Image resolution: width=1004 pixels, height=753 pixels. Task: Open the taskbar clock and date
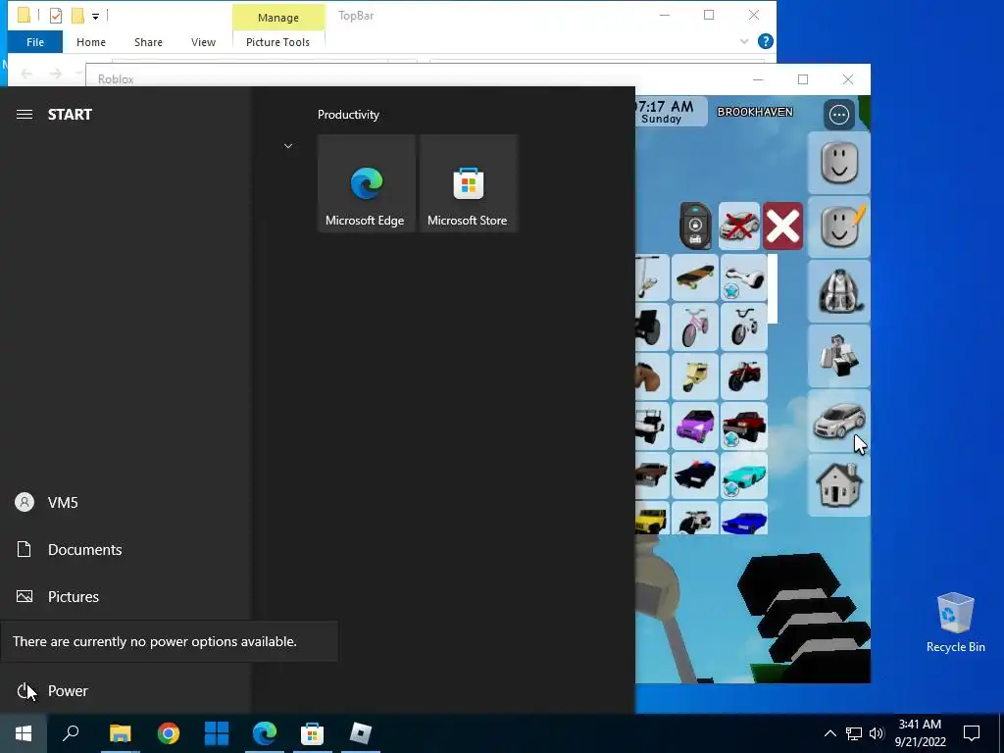pyautogui.click(x=920, y=733)
